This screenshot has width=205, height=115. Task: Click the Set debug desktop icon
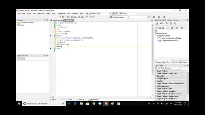(x=117, y=13)
